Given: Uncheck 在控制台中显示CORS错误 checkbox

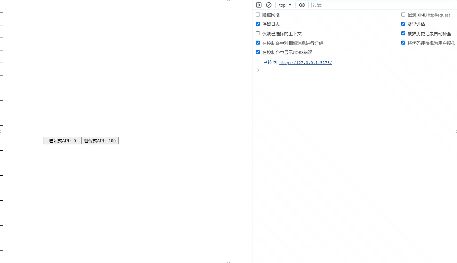Looking at the screenshot, I should click(258, 52).
